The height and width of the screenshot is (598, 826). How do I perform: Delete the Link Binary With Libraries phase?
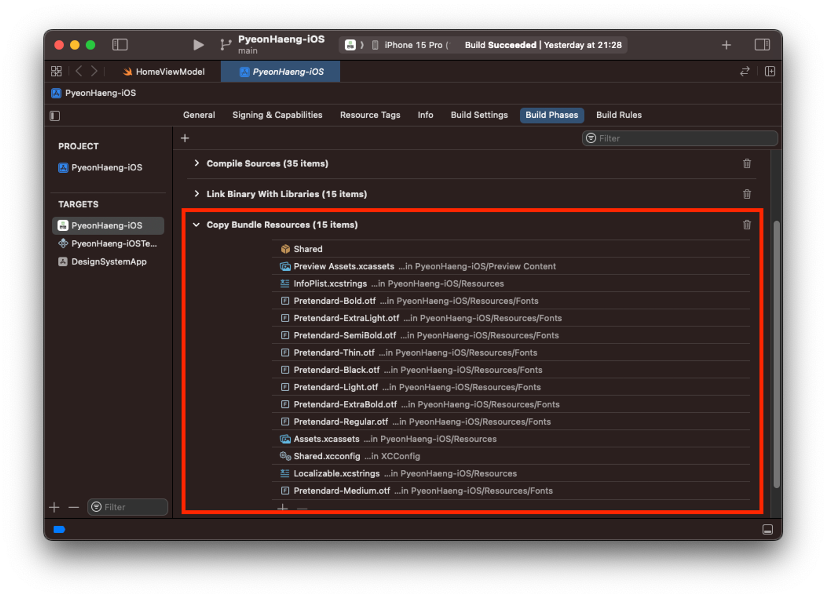747,194
